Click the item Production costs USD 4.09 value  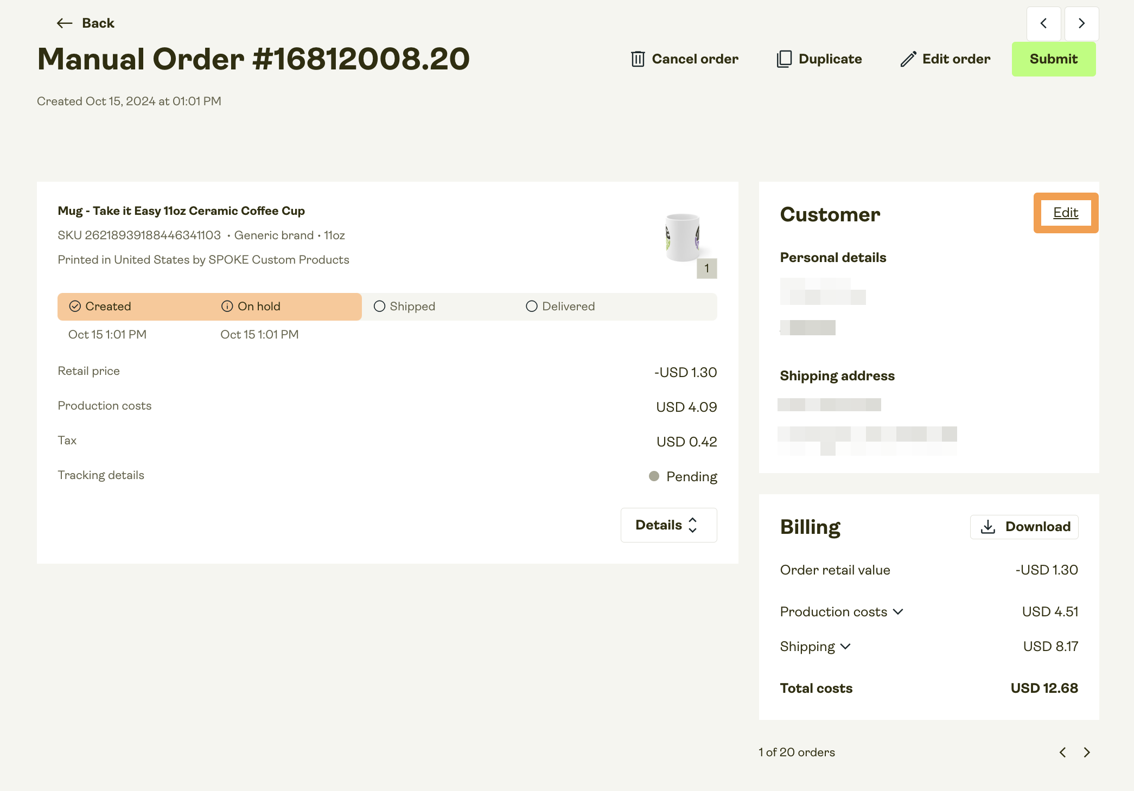click(x=686, y=407)
